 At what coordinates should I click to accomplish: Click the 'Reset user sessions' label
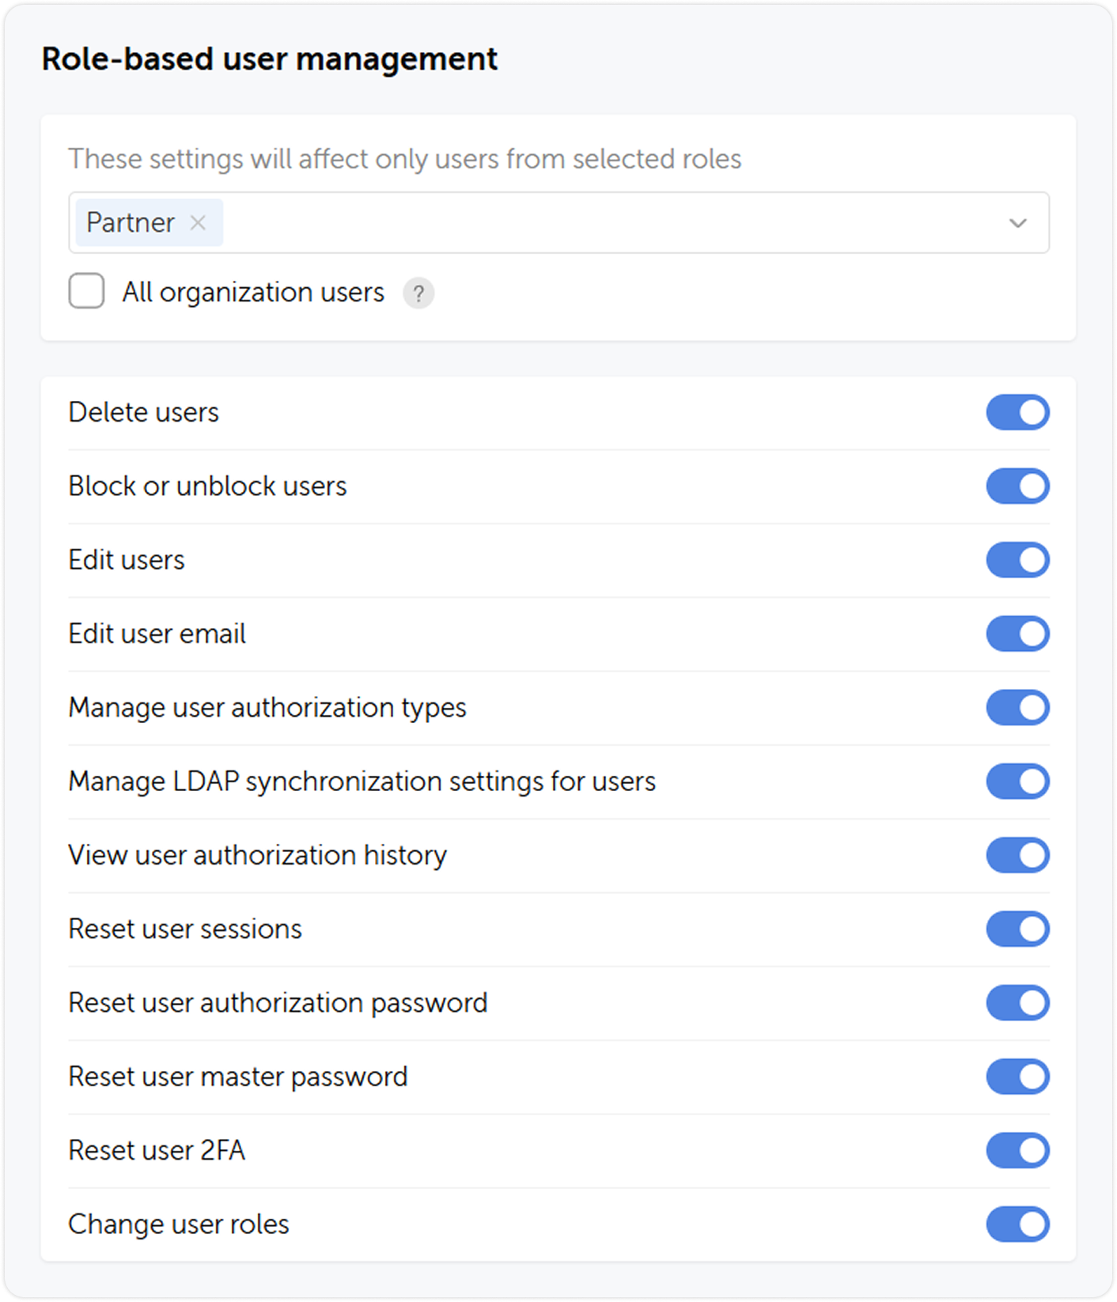185,929
